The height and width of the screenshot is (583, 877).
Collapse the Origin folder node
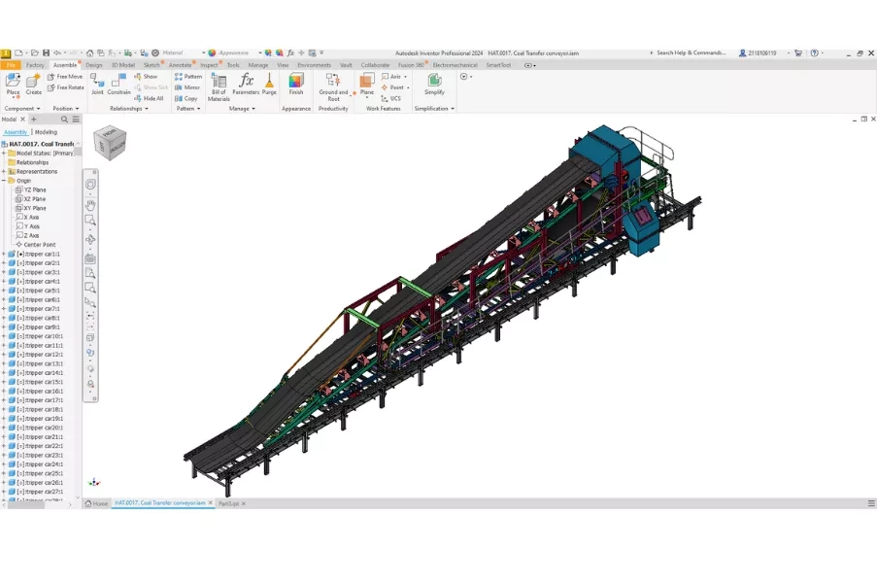4,181
